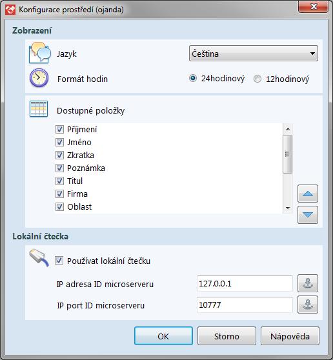The height and width of the screenshot is (360, 333).
Task: Click into the IP adresa ID microserveru field
Action: pyautogui.click(x=245, y=283)
